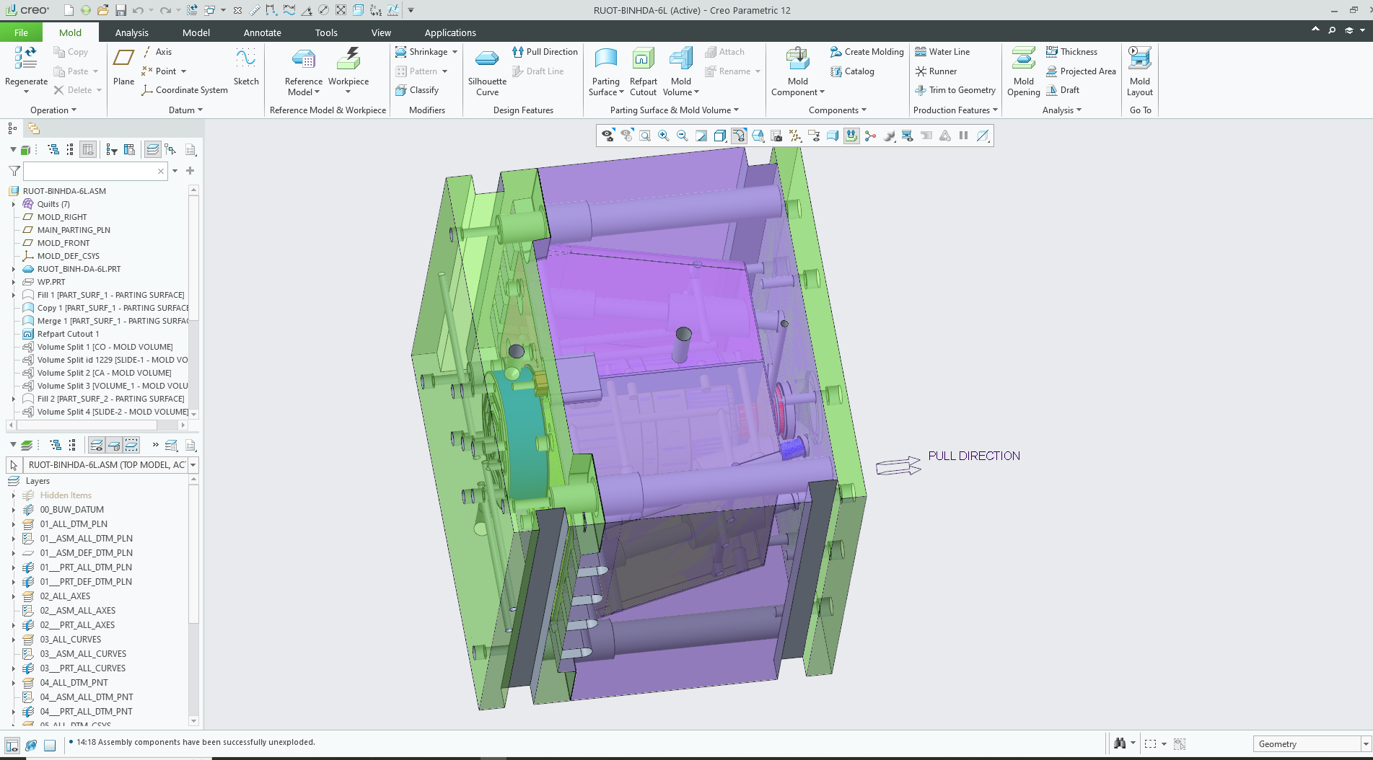Open the Geometry selection filter dropdown

[1365, 744]
